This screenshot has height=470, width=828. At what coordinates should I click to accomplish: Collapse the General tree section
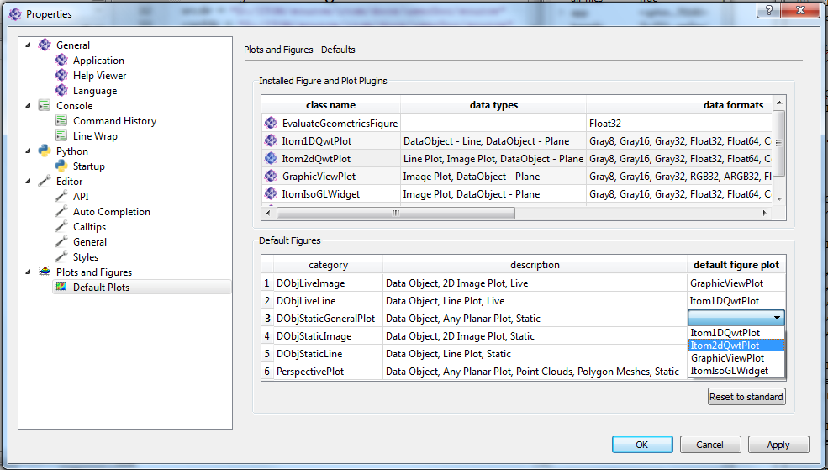tap(29, 45)
